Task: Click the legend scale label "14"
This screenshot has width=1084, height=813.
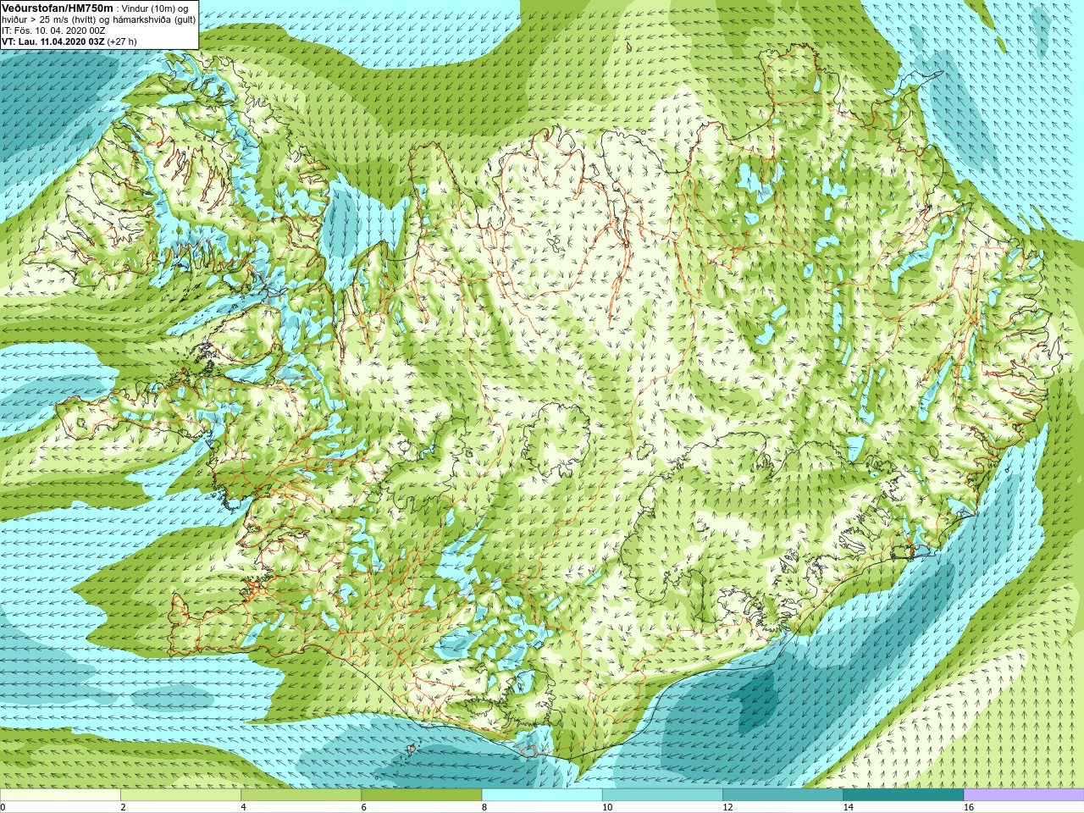Action: pos(848,808)
